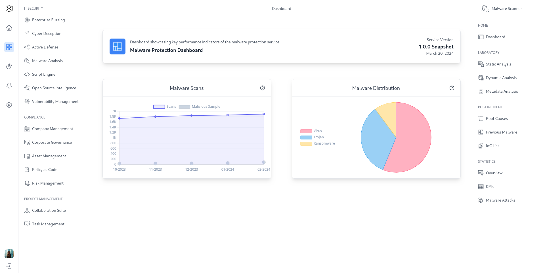
Task: Open Static Analysis under Laboratory
Action: (498, 64)
